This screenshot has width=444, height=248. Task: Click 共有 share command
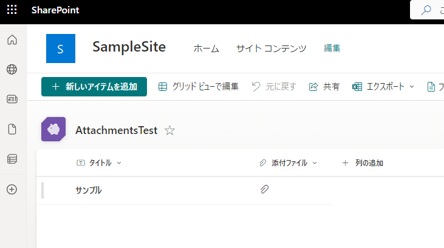324,87
